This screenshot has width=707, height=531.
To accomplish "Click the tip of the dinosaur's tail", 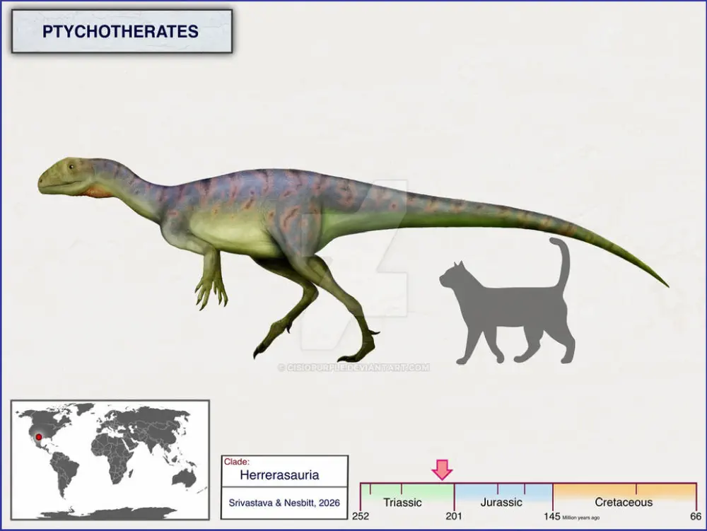I will coord(663,284).
